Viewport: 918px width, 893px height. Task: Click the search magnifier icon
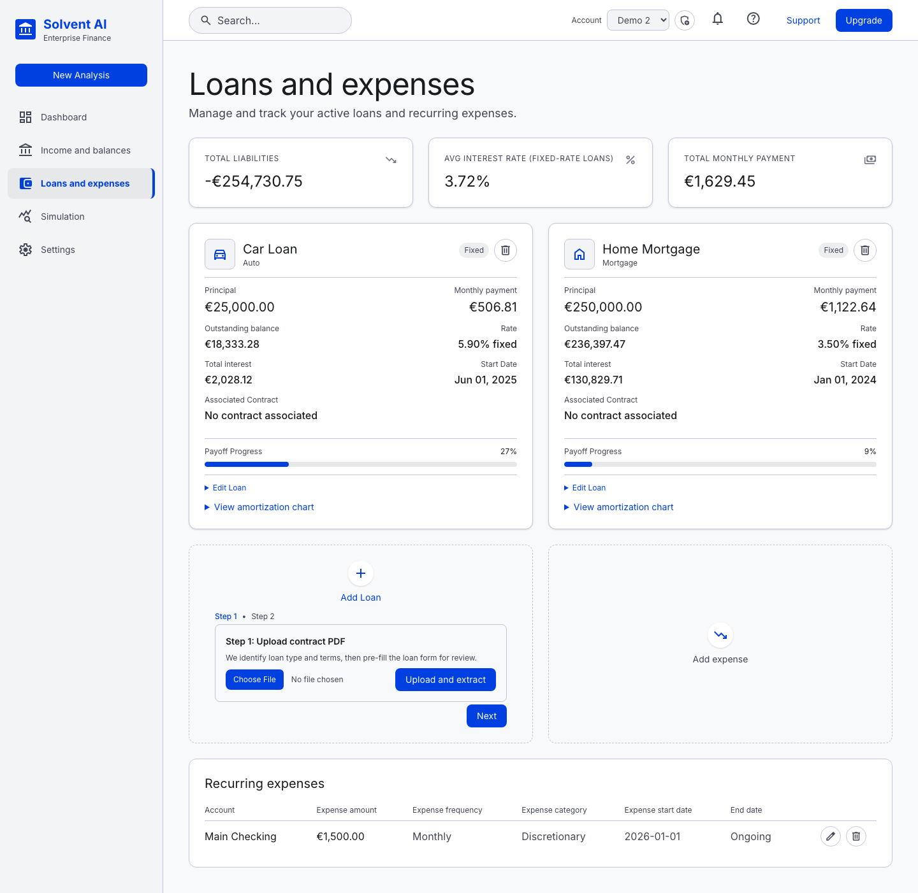[x=206, y=20]
